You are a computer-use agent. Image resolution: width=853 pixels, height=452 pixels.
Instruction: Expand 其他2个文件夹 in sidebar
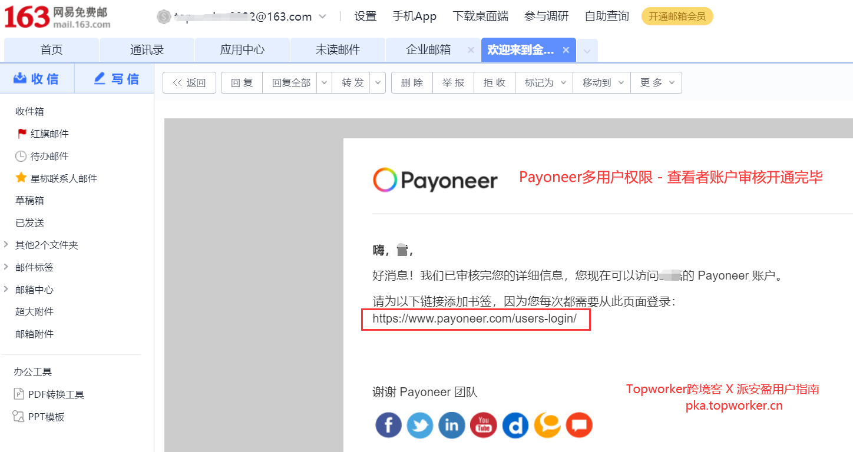pyautogui.click(x=6, y=245)
